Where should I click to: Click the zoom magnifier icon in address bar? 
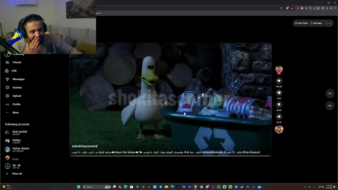(x=306, y=8)
